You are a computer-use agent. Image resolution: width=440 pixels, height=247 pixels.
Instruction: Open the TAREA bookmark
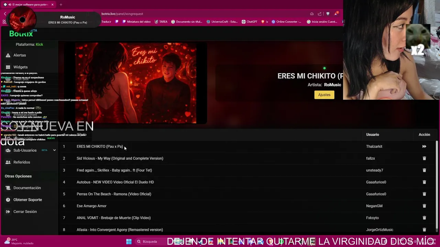click(161, 22)
